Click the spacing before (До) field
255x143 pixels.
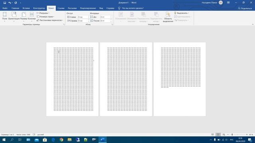click(105, 17)
